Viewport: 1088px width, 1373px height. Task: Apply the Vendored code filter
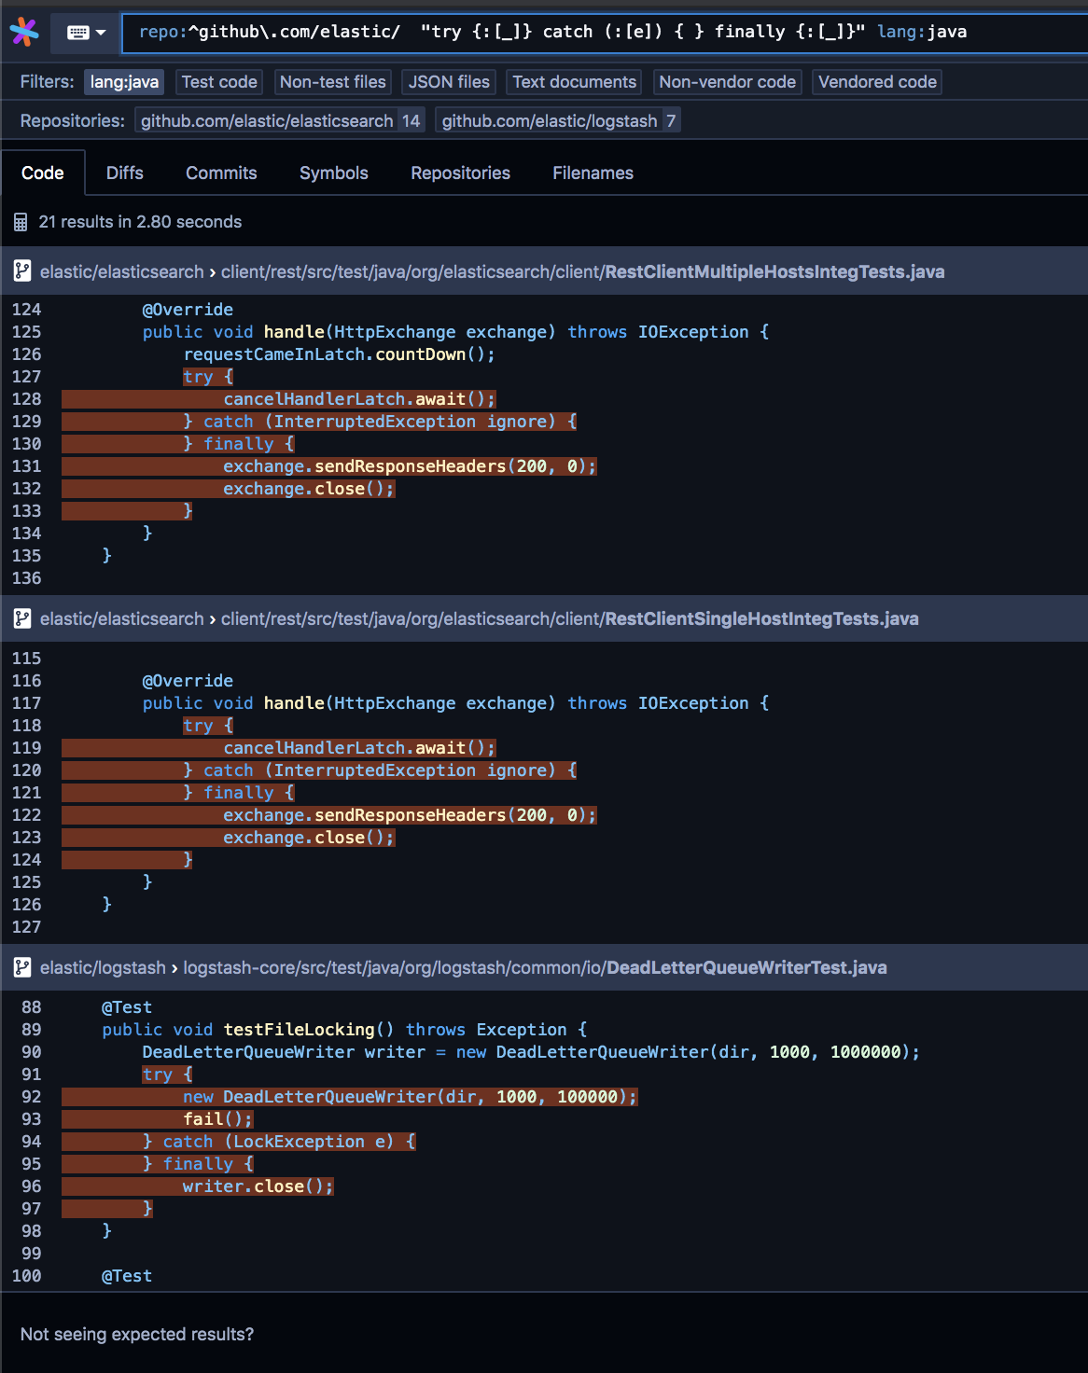(x=877, y=82)
